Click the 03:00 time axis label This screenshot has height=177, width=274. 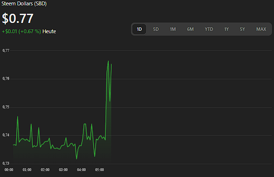(x=63, y=170)
